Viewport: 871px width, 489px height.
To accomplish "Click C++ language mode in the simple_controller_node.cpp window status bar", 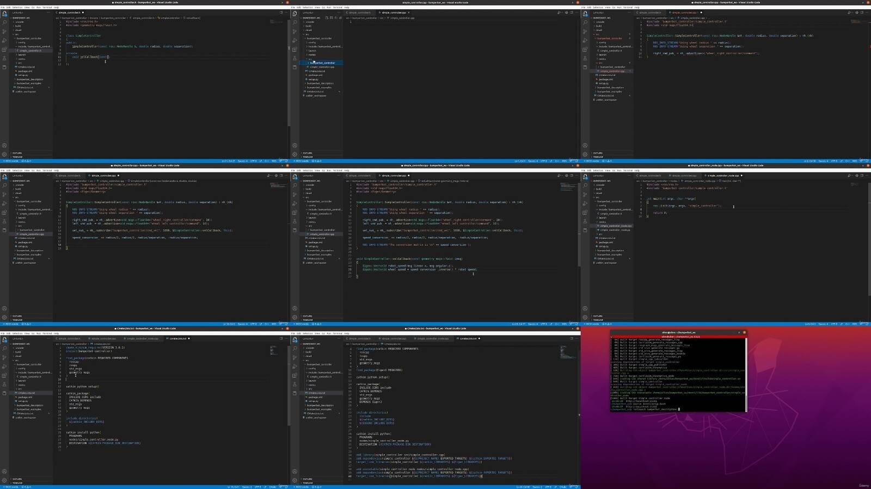I will point(847,324).
